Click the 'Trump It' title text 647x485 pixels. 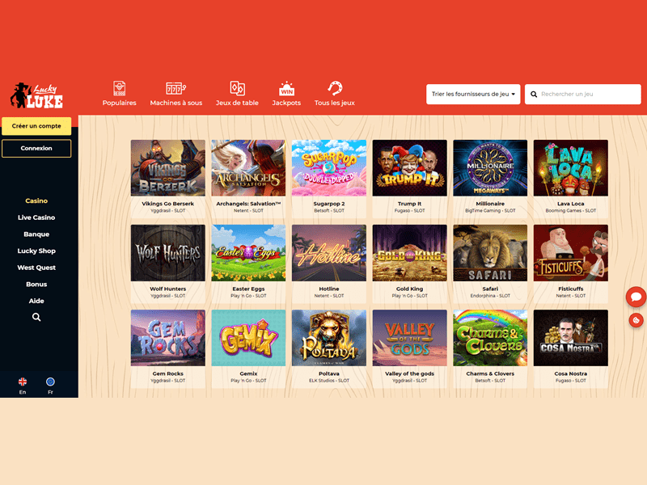pos(410,204)
